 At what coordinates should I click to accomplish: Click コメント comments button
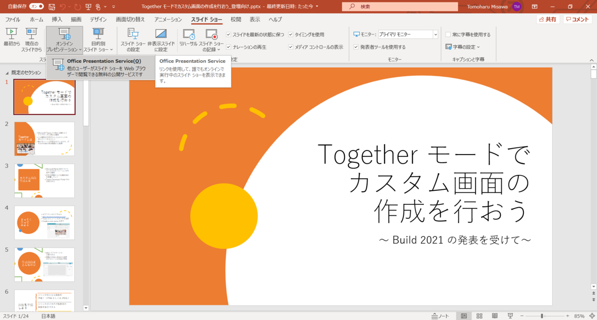click(x=578, y=19)
